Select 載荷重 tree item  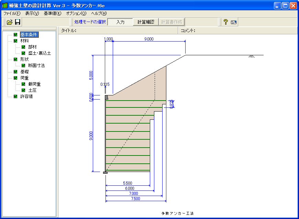pos(34,84)
